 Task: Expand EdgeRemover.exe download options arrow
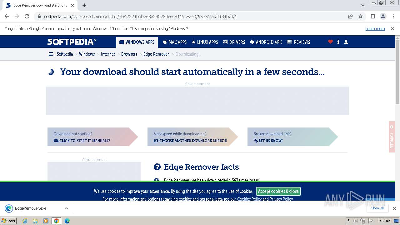66,208
